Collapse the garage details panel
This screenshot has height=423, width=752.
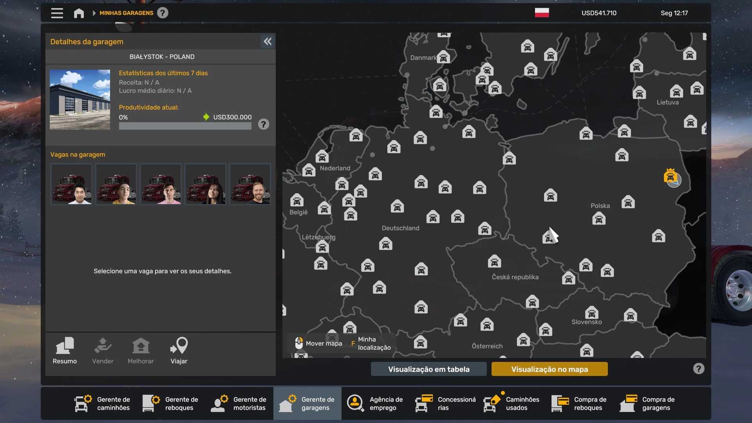pos(268,42)
